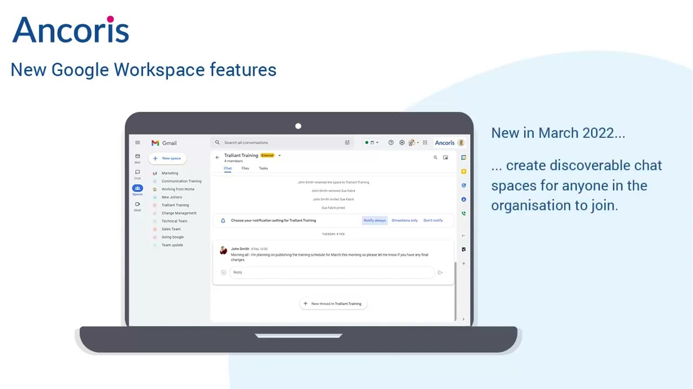693x389 pixels.
Task: Select the Spaces section icon
Action: (138, 188)
